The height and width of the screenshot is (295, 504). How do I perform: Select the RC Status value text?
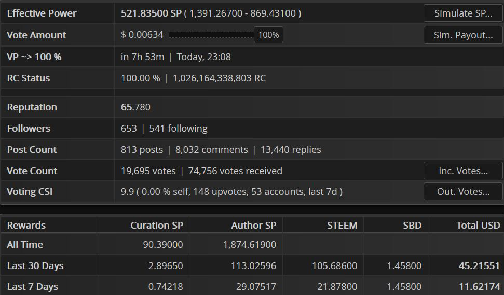(x=193, y=78)
